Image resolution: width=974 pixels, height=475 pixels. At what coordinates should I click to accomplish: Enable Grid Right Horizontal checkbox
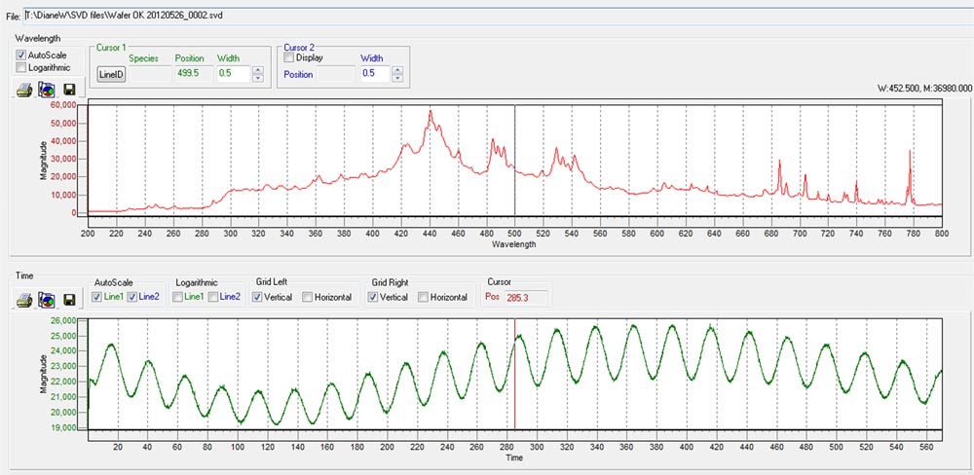point(423,297)
